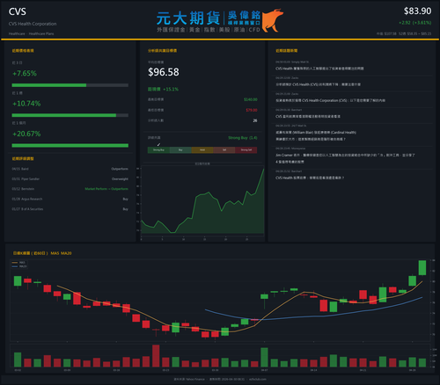The width and height of the screenshot is (440, 385).
Task: Click the 元大期貨 brand title
Action: 188,18
